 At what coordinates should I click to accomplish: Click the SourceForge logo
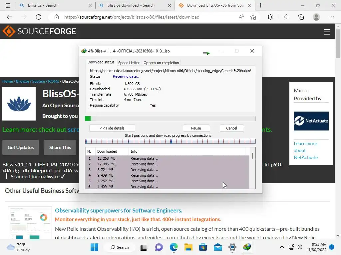tap(39, 31)
